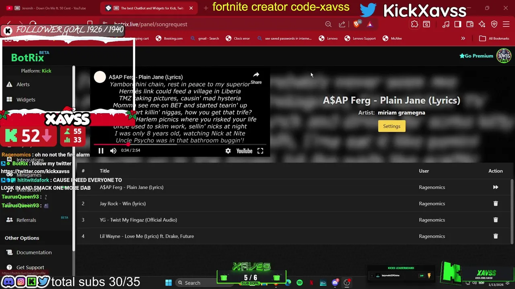Viewport: 515px width, 289px height.
Task: Open the Brave VPN shield icon
Action: [494, 24]
